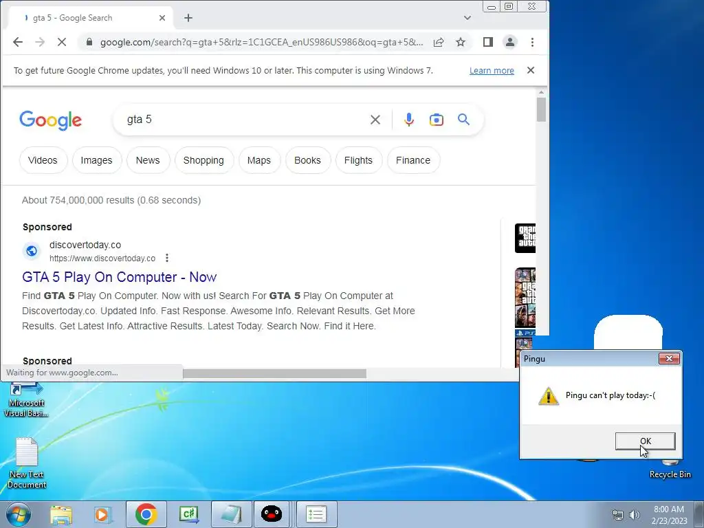Click the discovertoday.co globe favicon
Screen dimensions: 704x528
click(x=32, y=251)
